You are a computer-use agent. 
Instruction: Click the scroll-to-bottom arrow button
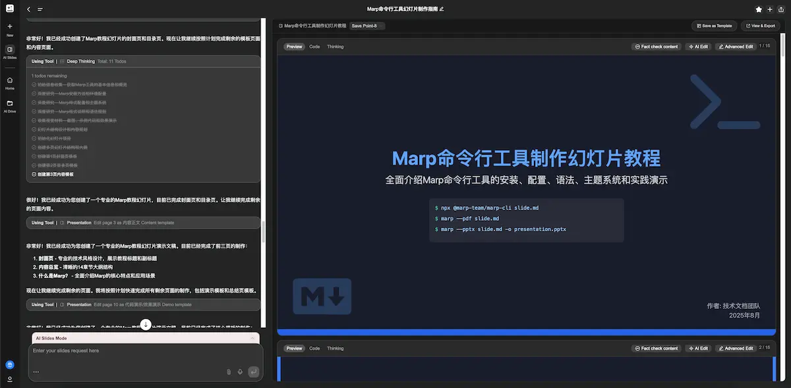pyautogui.click(x=146, y=325)
